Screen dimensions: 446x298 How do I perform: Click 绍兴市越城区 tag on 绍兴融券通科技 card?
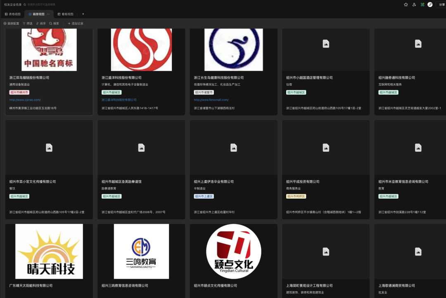click(x=388, y=92)
